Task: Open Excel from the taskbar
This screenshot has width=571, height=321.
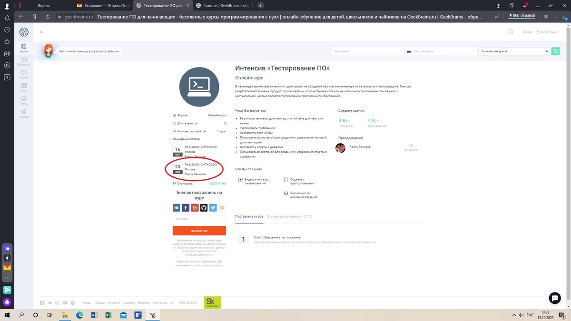Action: coord(108,315)
